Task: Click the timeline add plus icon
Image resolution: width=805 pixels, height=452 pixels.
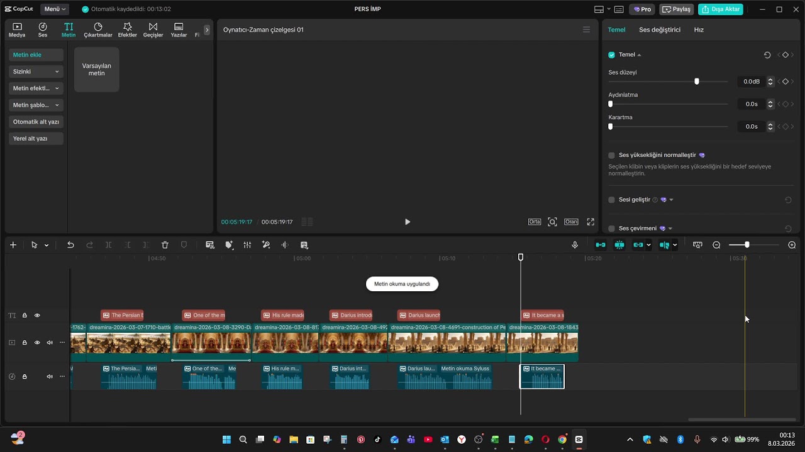Action: click(13, 245)
